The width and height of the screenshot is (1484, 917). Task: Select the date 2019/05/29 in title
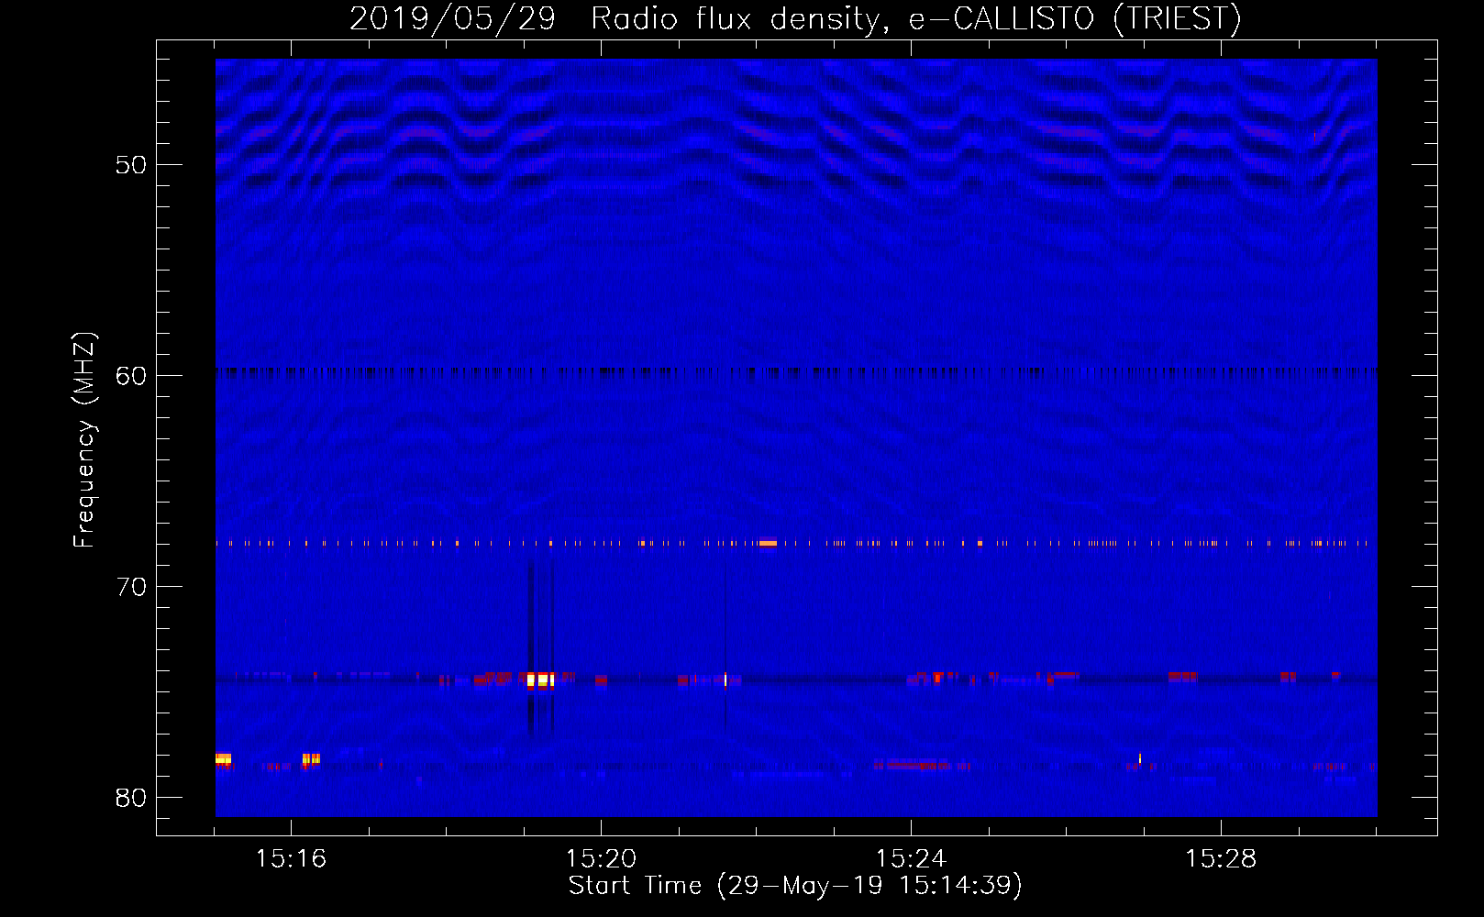(x=452, y=19)
